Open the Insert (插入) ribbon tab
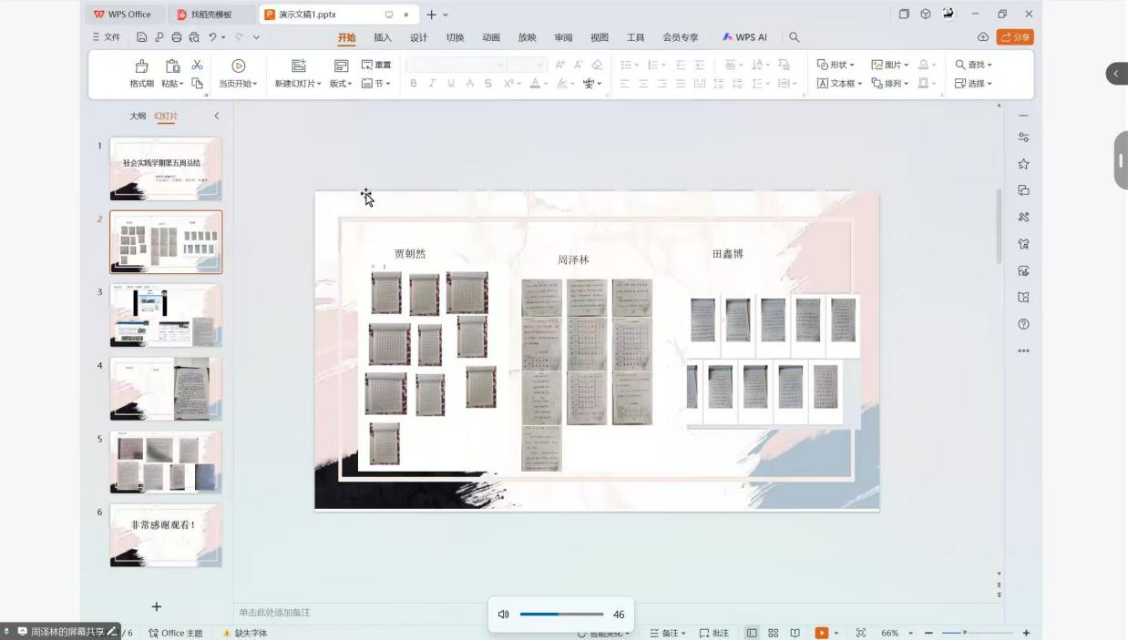 [x=383, y=37]
